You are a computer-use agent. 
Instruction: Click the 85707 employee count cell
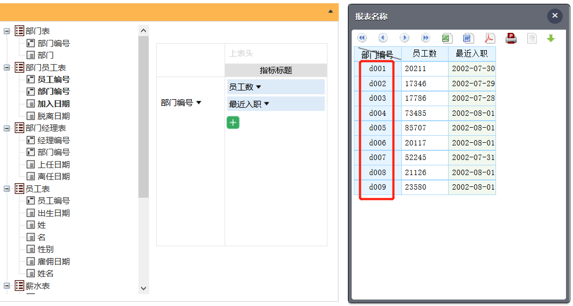[424, 128]
